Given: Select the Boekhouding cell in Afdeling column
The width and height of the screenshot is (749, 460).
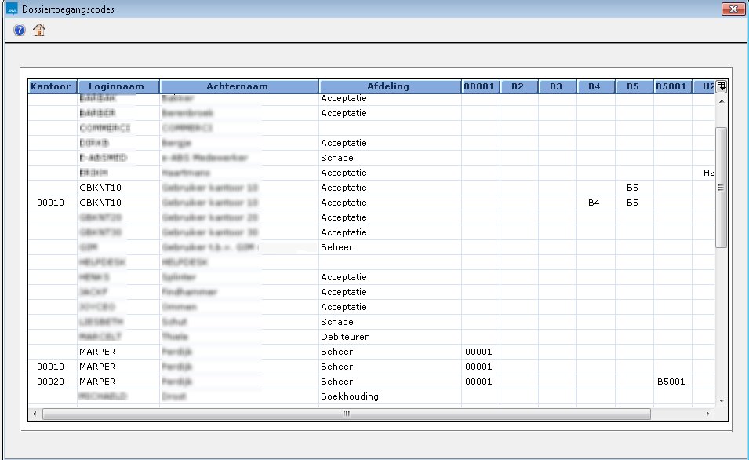Looking at the screenshot, I should pos(350,396).
